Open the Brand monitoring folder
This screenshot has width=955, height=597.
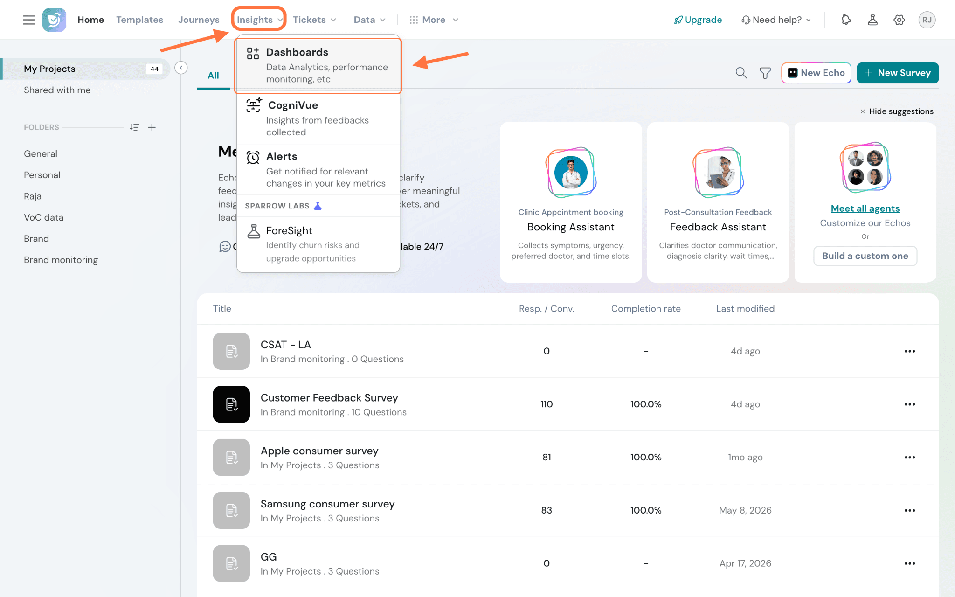pos(61,260)
